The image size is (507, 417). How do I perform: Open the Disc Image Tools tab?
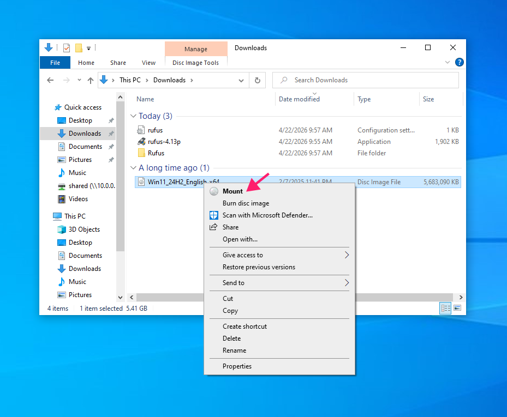(195, 63)
